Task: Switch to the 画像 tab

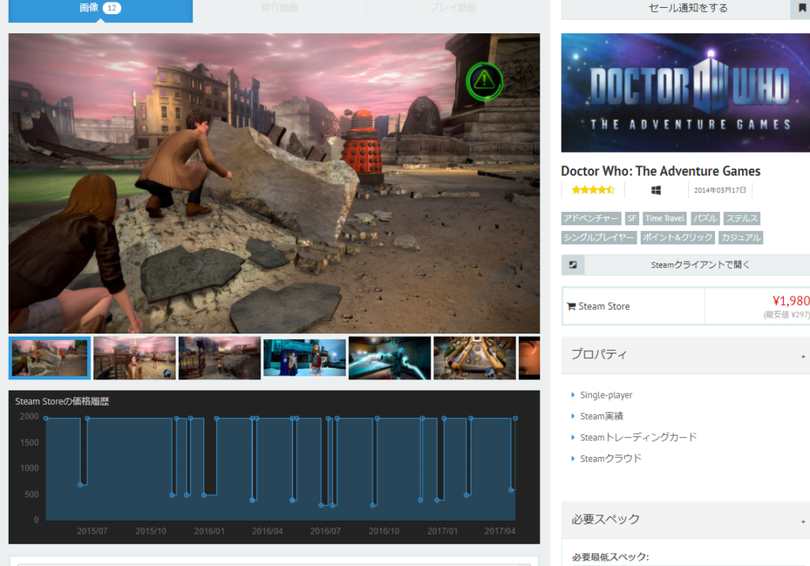Action: pos(100,9)
